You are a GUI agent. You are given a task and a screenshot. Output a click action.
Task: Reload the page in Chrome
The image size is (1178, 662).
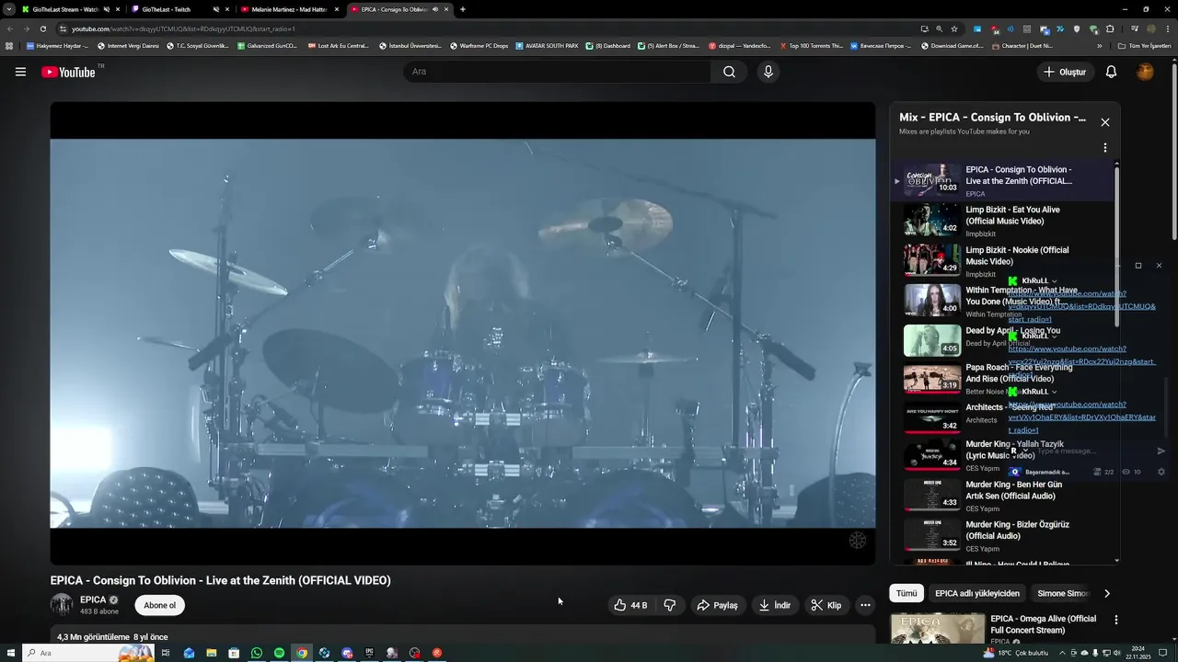click(x=42, y=29)
